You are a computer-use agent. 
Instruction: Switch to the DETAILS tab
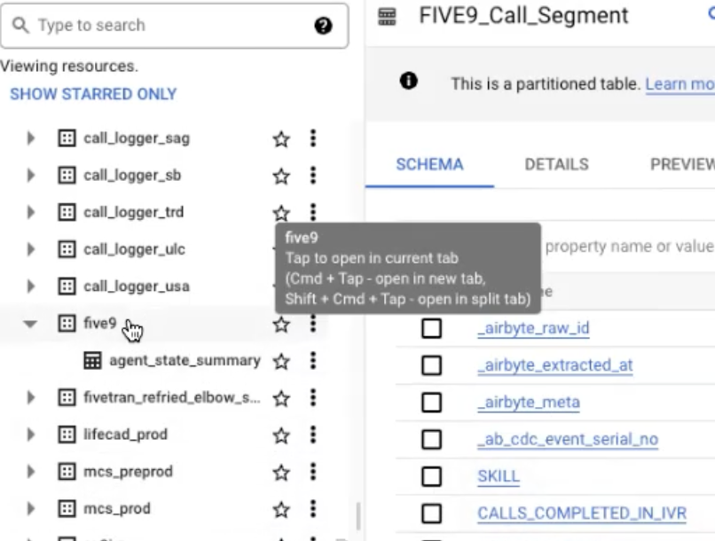coord(556,164)
